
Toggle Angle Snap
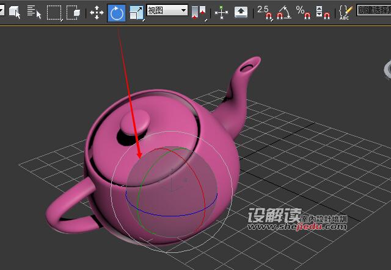coord(283,12)
